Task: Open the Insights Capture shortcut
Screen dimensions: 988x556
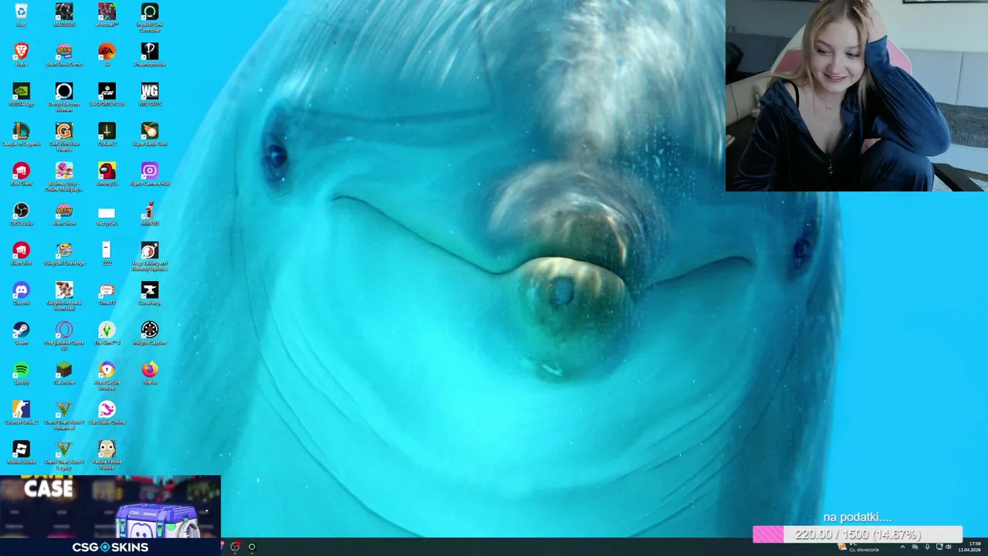Action: [x=150, y=333]
